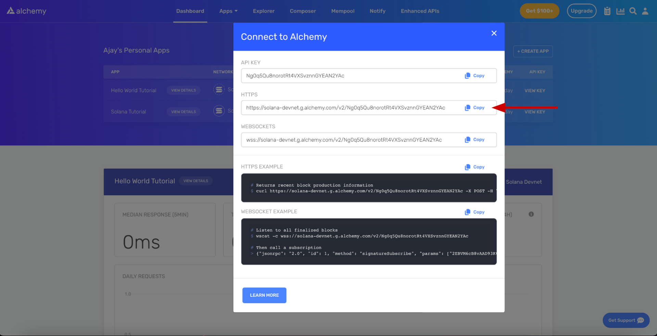Close the Connect to Alchemy dialog
The image size is (657, 336).
click(494, 33)
